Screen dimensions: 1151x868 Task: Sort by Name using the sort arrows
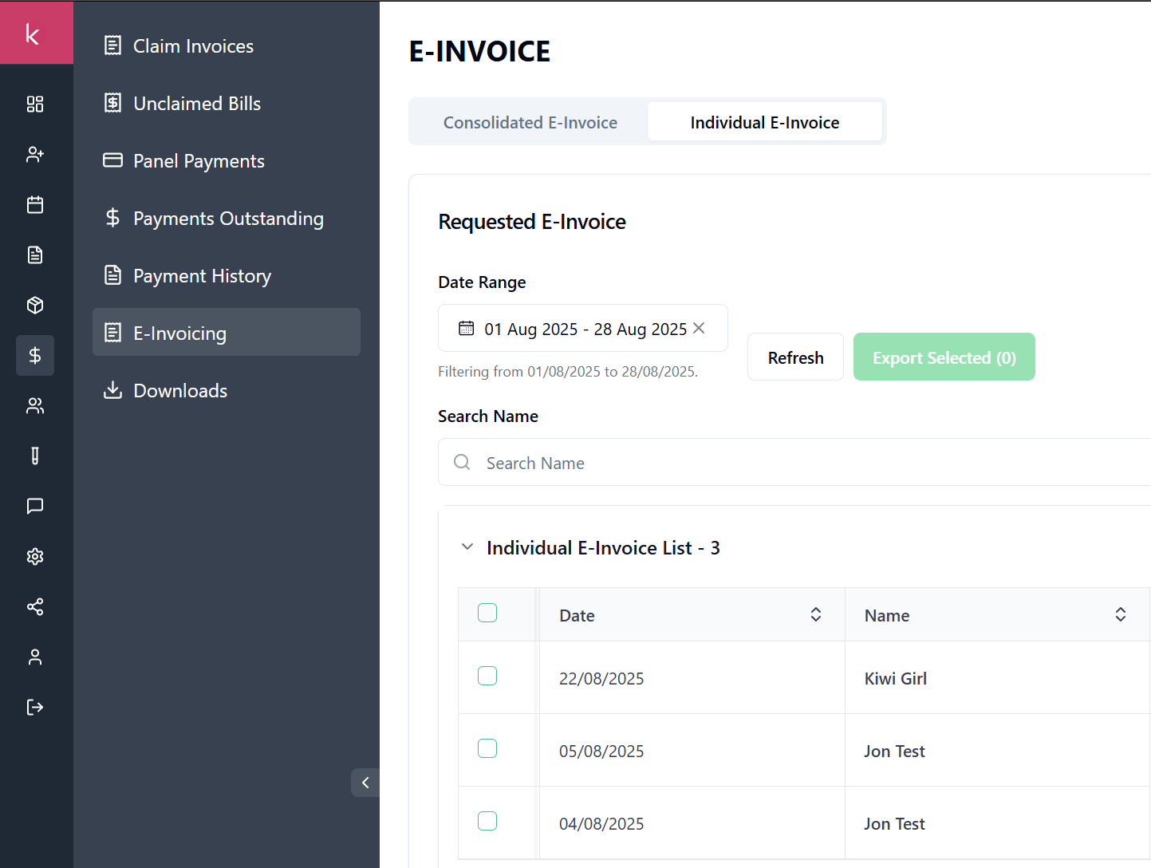[1121, 614]
